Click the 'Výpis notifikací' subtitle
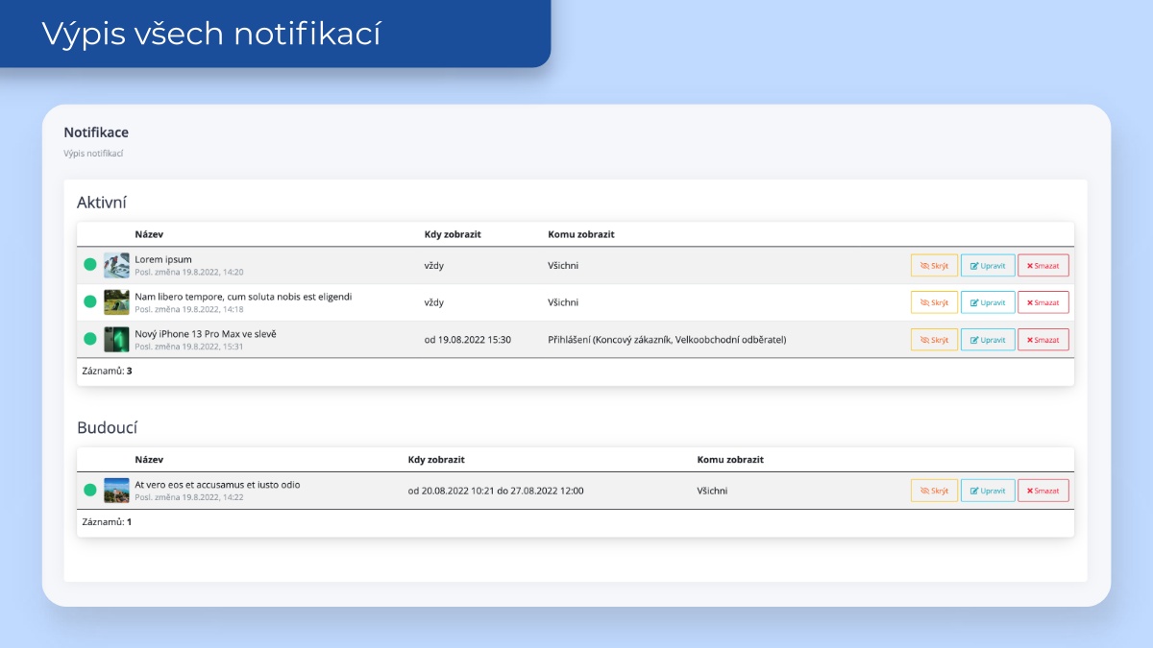 coord(93,154)
